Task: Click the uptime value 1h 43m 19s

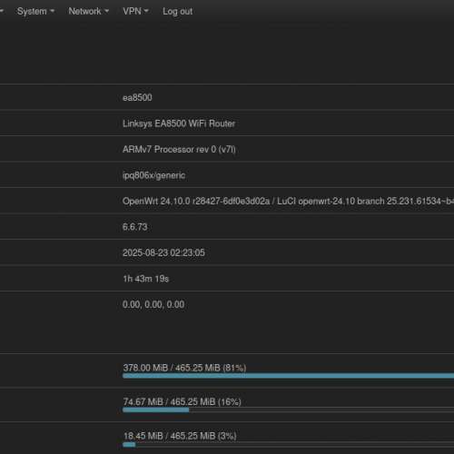Action: click(x=145, y=279)
